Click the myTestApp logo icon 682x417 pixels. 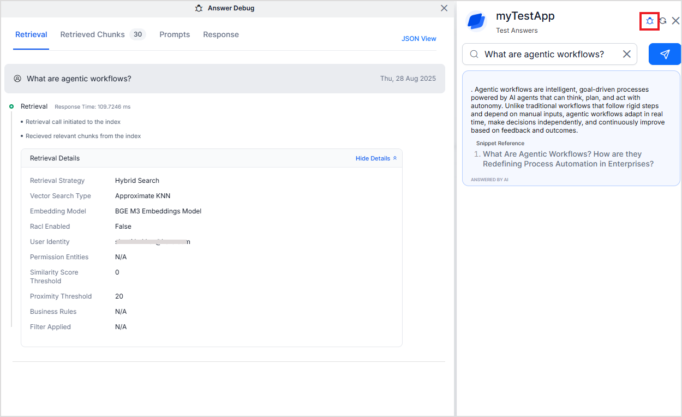(476, 21)
